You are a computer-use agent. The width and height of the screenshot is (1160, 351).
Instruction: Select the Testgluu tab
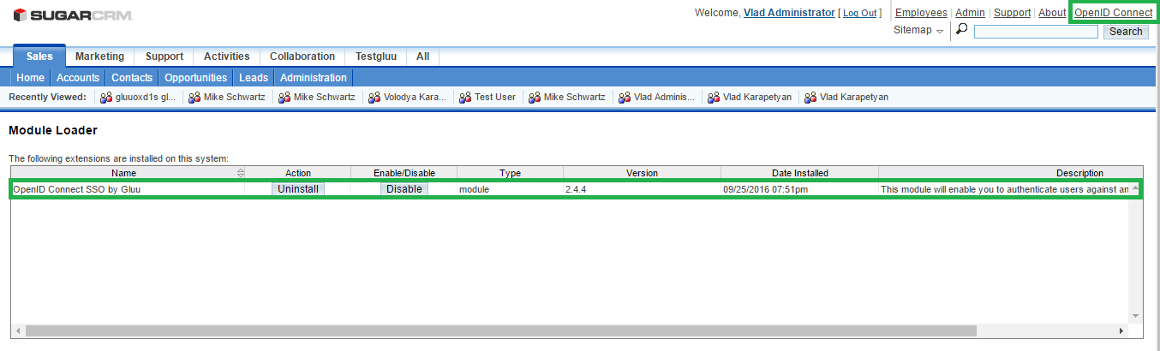375,57
